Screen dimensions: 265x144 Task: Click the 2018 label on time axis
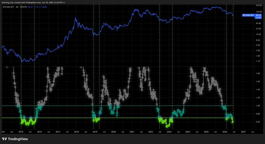click(76, 132)
